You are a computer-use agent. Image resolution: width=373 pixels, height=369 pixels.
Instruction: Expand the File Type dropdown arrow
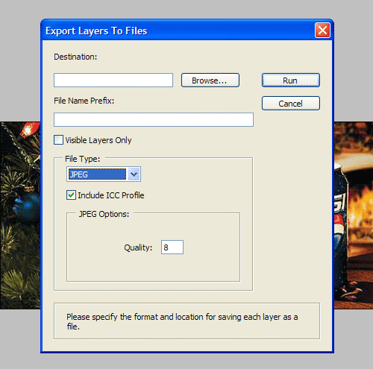134,174
